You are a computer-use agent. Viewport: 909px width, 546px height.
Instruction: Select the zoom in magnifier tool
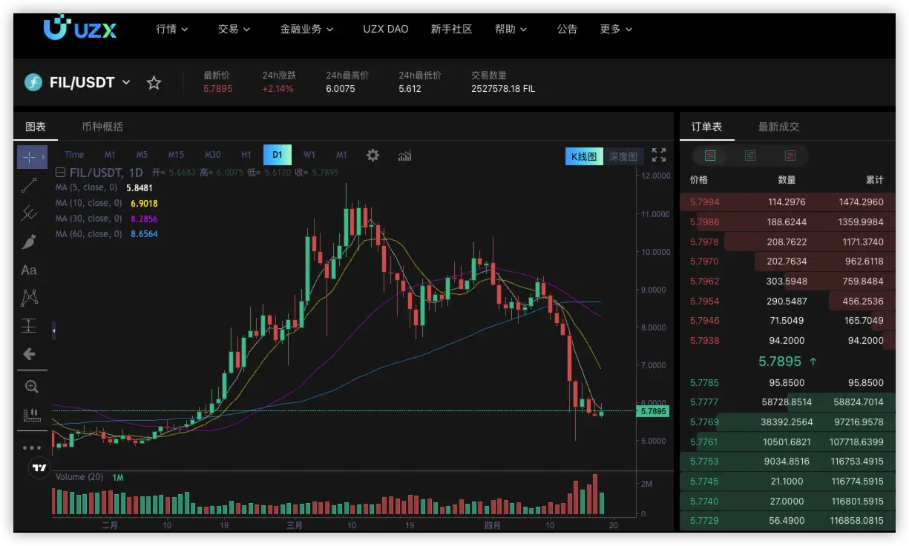click(30, 386)
